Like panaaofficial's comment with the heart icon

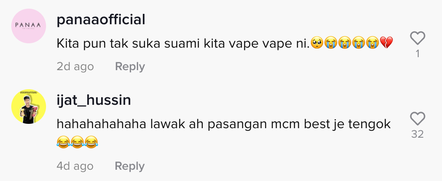pos(418,38)
